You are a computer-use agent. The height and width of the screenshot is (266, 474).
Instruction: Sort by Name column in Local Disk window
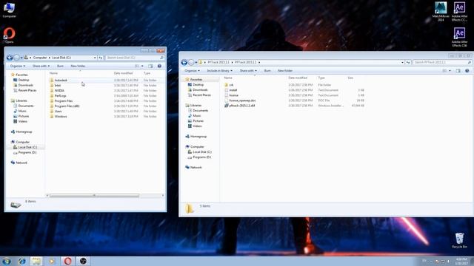pyautogui.click(x=53, y=73)
